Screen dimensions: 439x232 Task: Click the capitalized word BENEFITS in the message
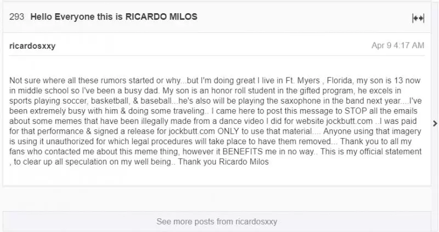pyautogui.click(x=243, y=152)
